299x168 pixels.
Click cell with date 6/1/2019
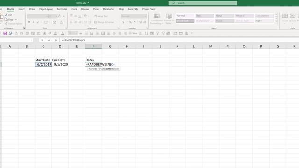[43, 64]
